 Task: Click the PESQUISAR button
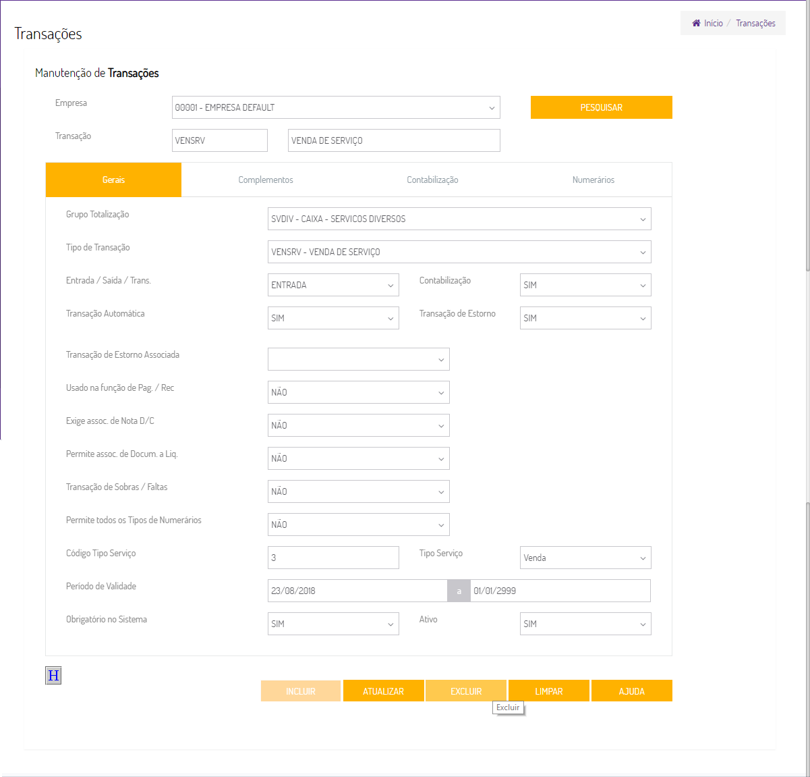point(601,107)
